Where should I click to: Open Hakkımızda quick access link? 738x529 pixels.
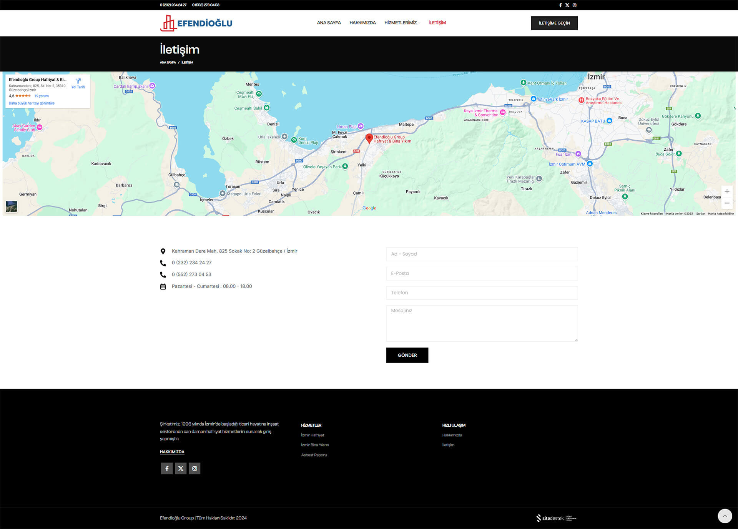[452, 435]
